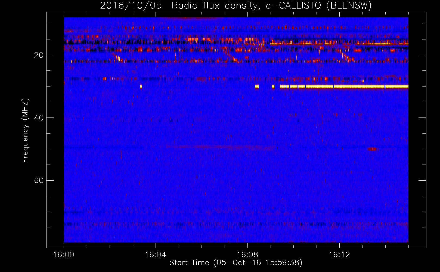This screenshot has width=440, height=272.
Task: Click the '16:08' time tick label
Action: click(x=247, y=255)
